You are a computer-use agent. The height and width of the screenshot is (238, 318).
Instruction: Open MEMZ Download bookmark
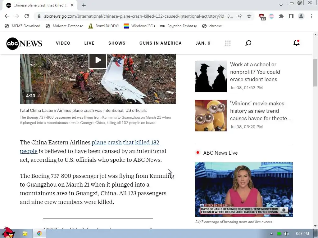click(22, 26)
